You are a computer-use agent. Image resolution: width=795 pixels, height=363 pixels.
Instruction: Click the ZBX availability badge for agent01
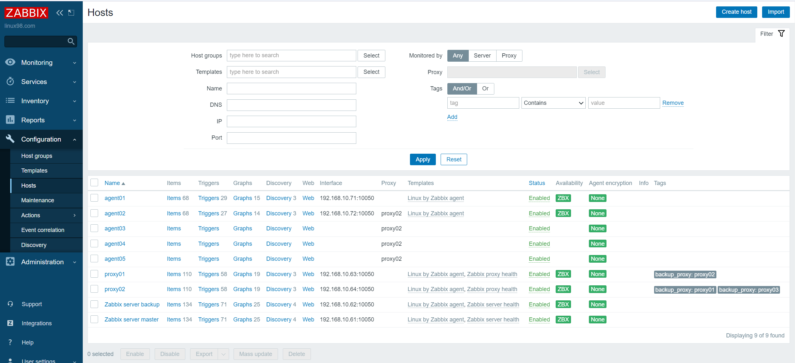click(x=563, y=198)
